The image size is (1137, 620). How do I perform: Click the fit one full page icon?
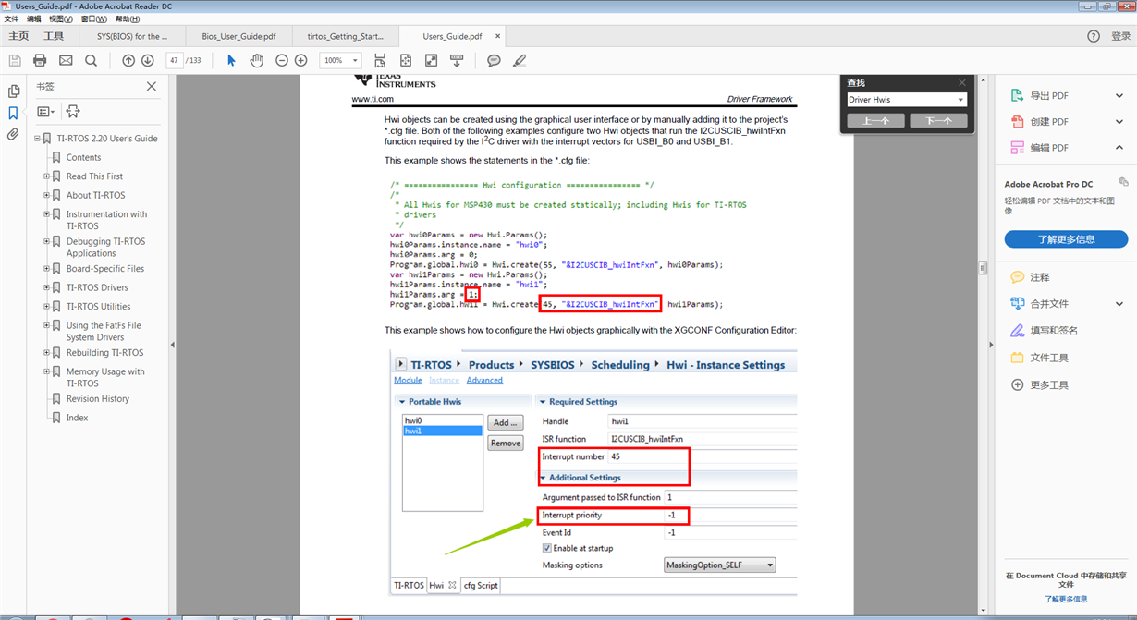point(405,60)
